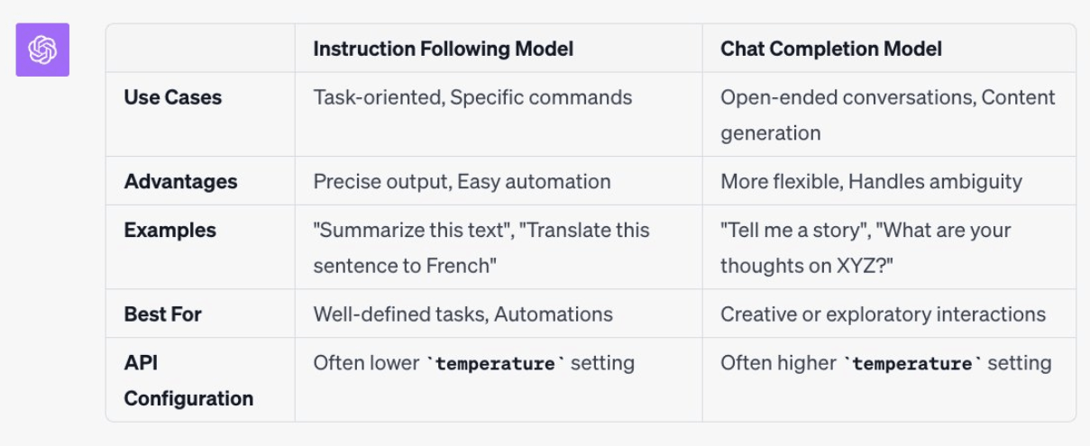Image resolution: width=1090 pixels, height=446 pixels.
Task: Click the empty top-left table header cell
Action: [200, 49]
